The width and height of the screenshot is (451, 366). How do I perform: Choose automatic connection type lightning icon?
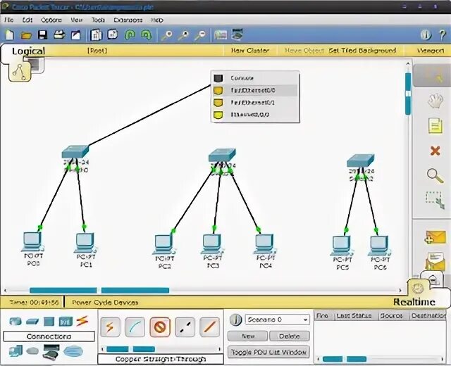[x=110, y=327]
